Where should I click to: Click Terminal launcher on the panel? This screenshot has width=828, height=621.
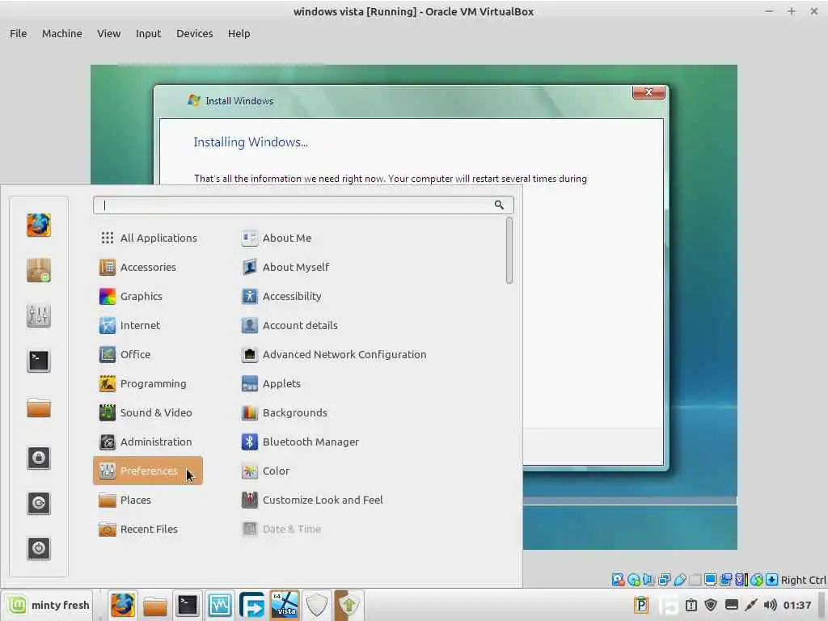tap(187, 605)
